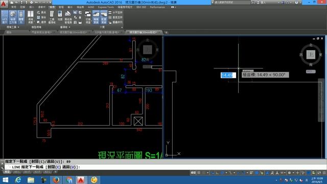This screenshot has width=327, height=184.
Task: Open the Performance ribbon tab
Action: tap(157, 7)
